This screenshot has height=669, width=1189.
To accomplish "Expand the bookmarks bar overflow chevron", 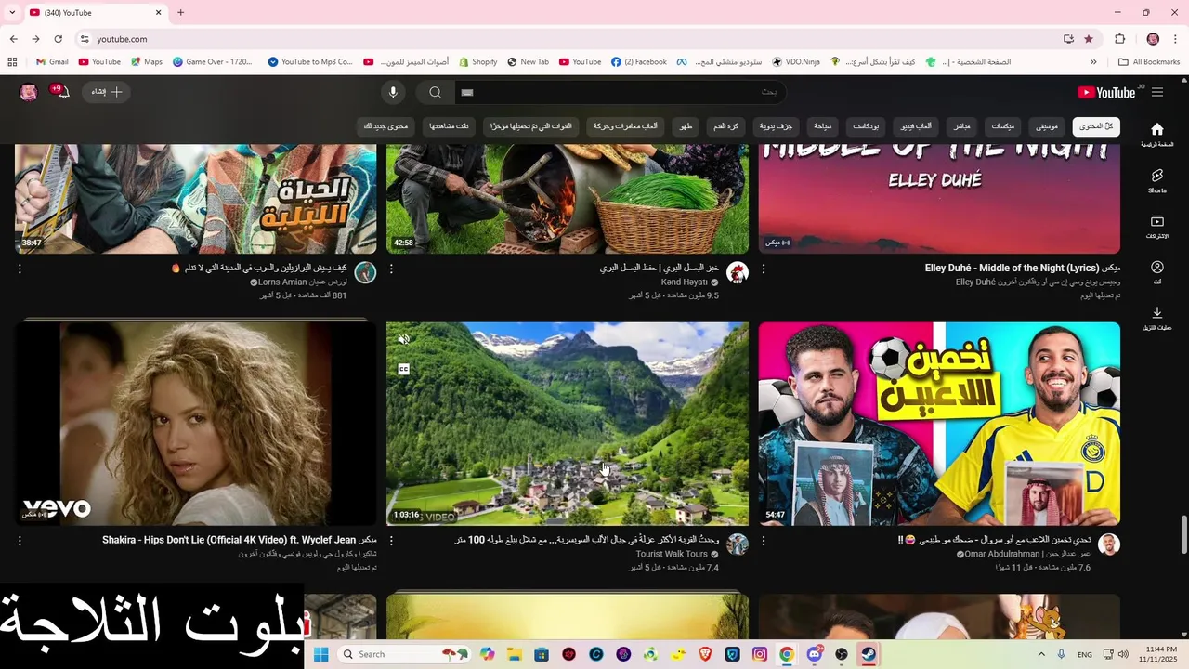I will [x=1093, y=62].
